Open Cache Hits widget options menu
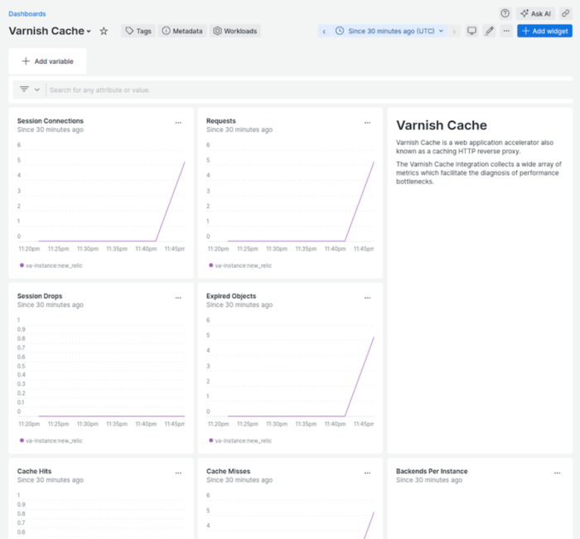 [178, 473]
